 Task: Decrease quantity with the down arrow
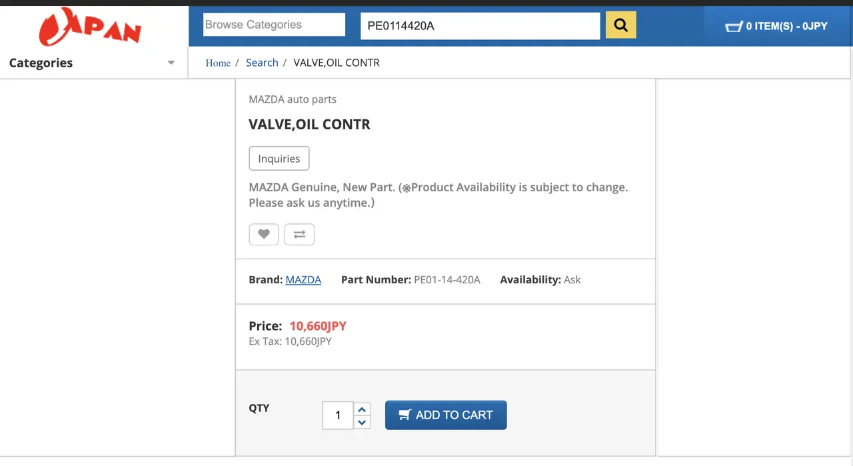tap(362, 422)
